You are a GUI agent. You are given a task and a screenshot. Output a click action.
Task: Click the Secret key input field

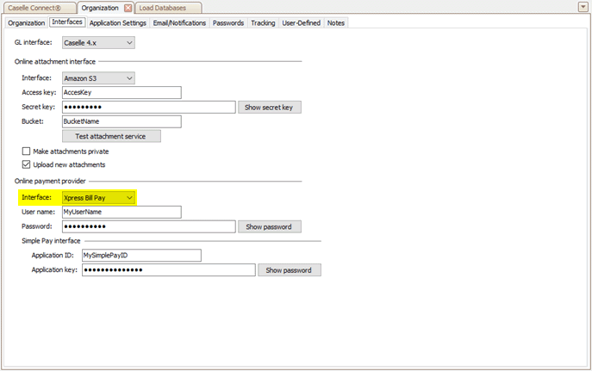149,107
